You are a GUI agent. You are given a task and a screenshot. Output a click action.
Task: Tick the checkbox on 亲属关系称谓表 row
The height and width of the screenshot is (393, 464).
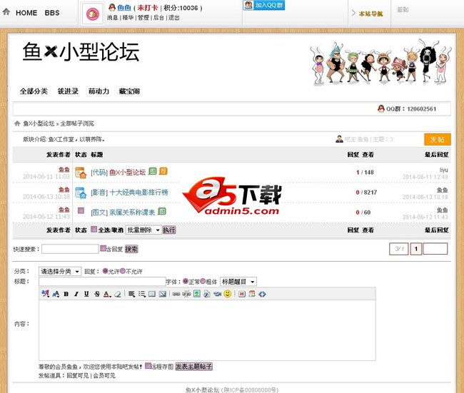pyautogui.click(x=81, y=210)
